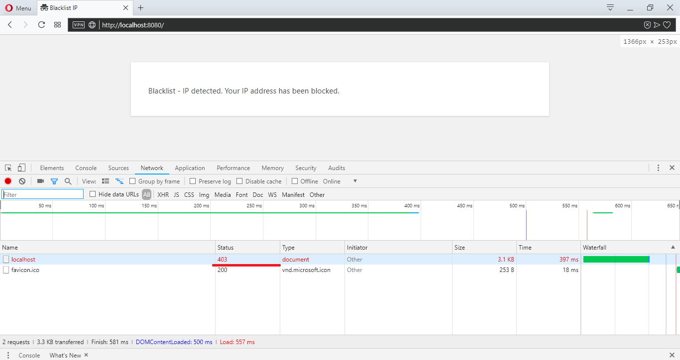Click the ad blocker shield icon
The image size is (680, 360).
[647, 25]
